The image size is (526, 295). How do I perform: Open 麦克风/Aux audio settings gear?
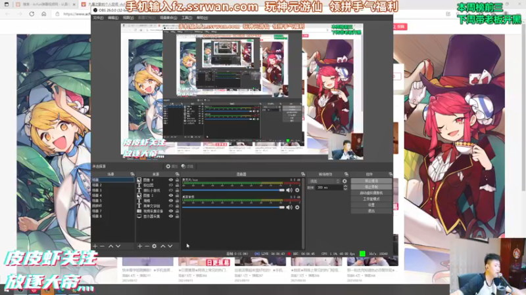[297, 190]
